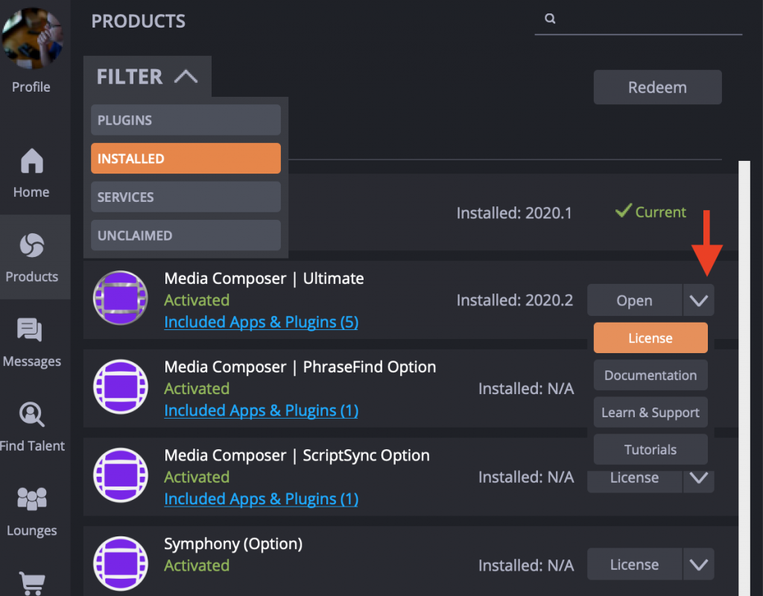Click the green Current checkmark status
763x596 pixels.
coord(650,212)
